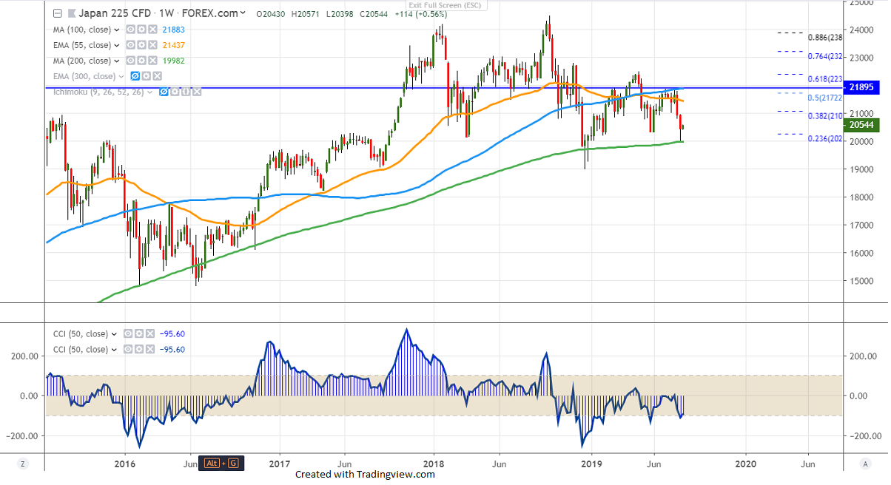Open settings for the second CCI indicator
The height and width of the screenshot is (485, 891).
(138, 350)
